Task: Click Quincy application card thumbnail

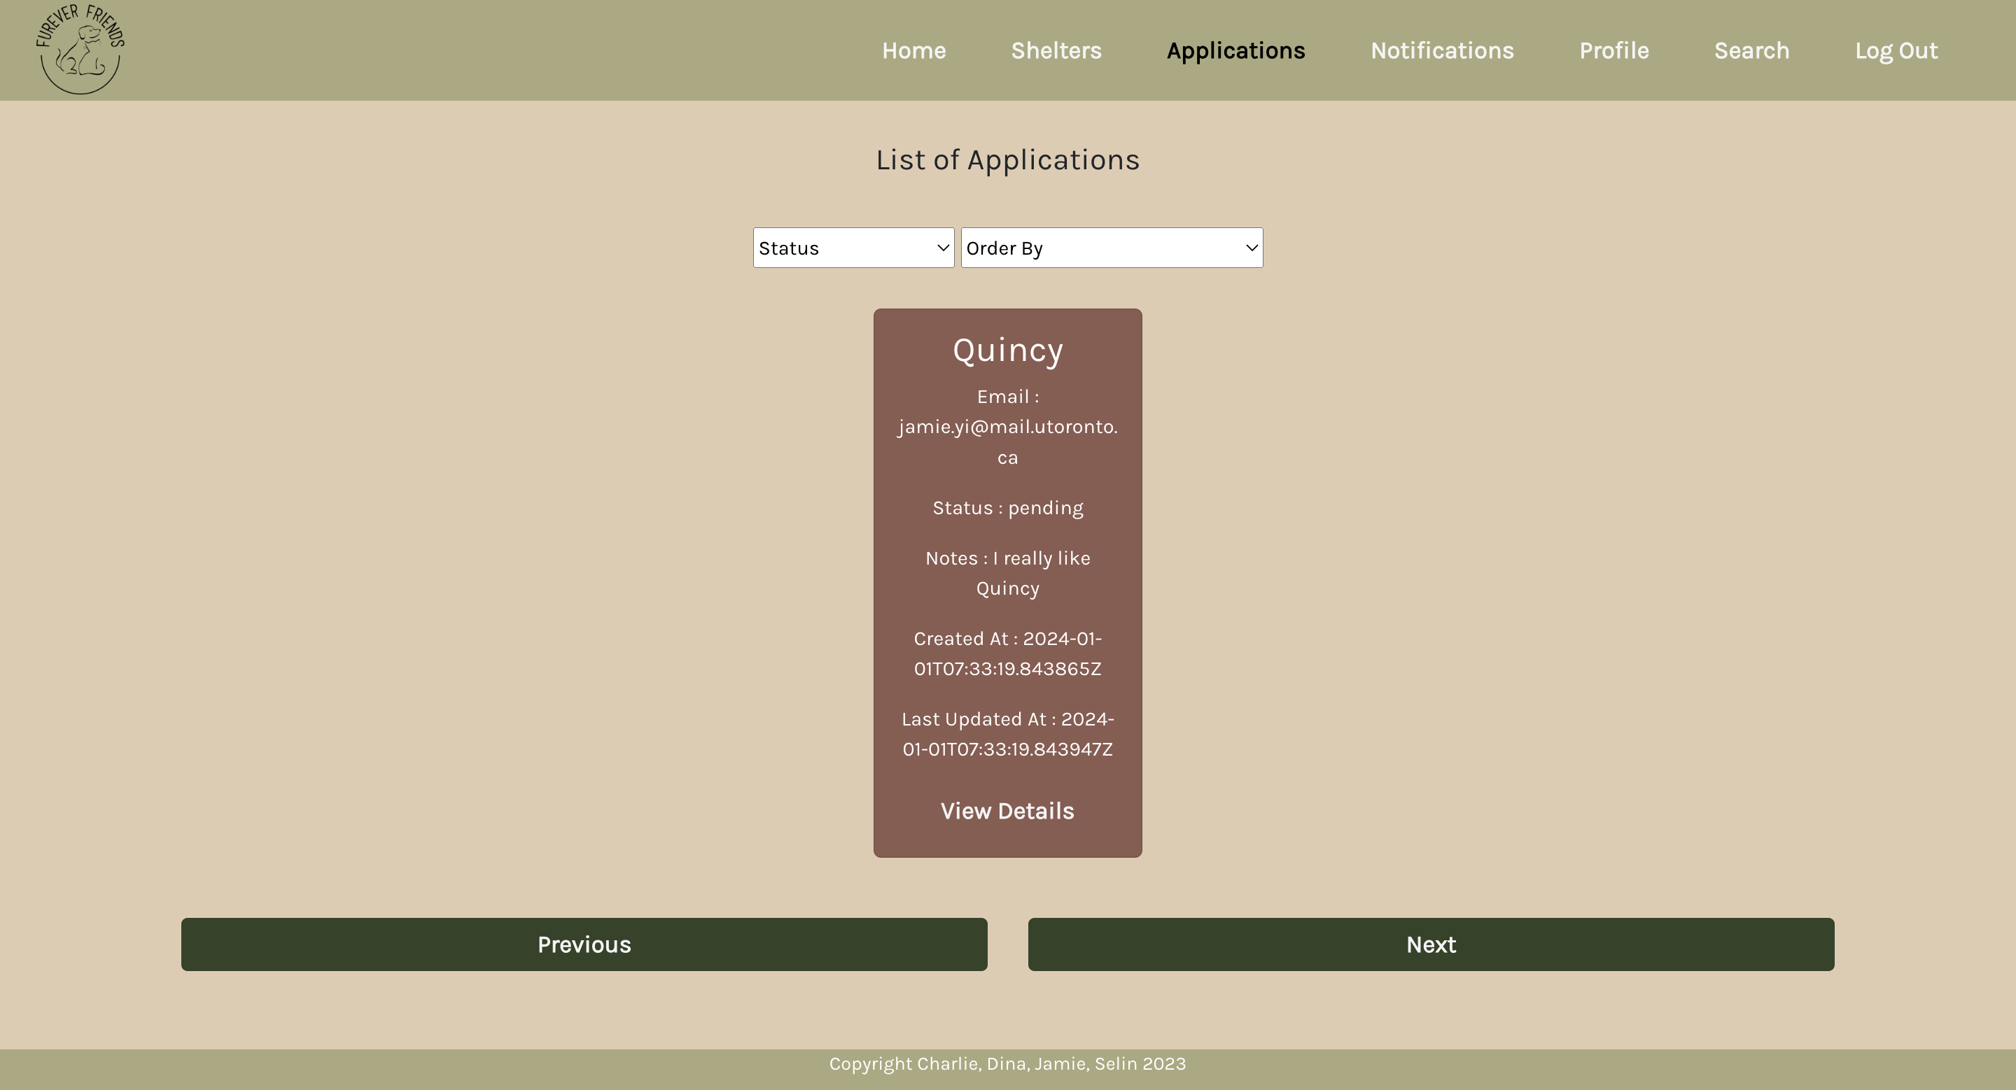Action: point(1007,583)
